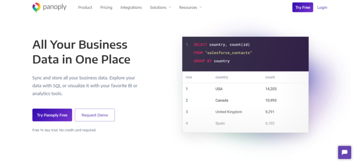The image size is (354, 162).
Task: Click the 'salesforce_contacts' FROM line
Action: [223, 53]
